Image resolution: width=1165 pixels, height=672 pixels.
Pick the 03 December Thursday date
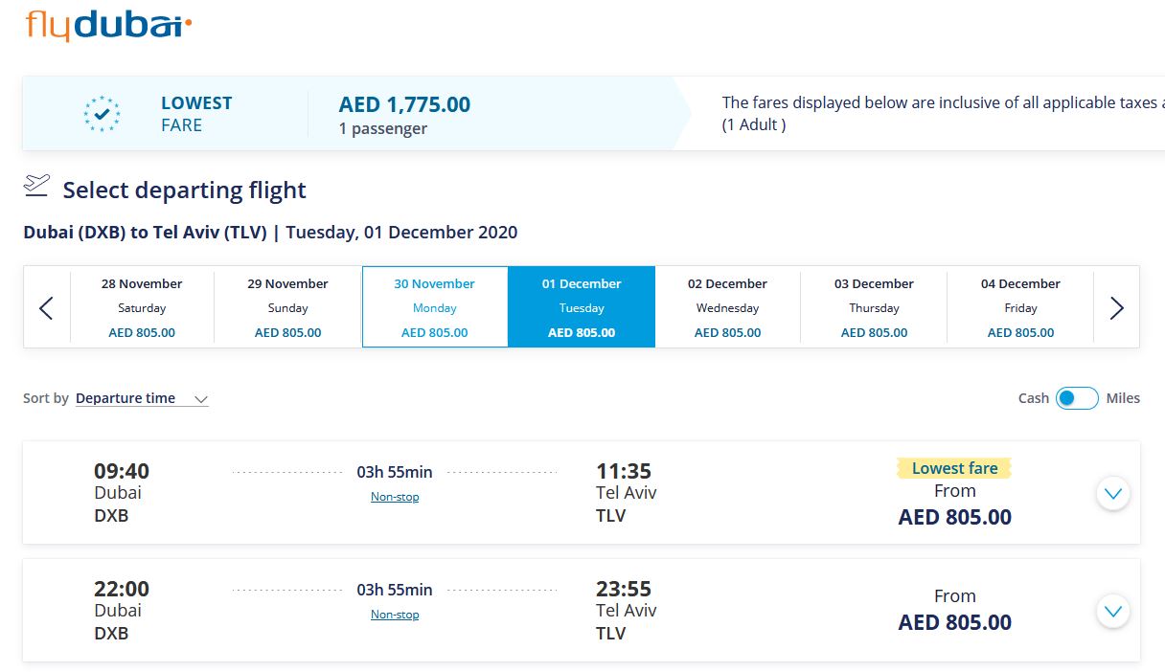[x=874, y=307]
